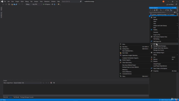Click Properties in context menu
Viewport: 179px width, 101px height.
(x=164, y=71)
